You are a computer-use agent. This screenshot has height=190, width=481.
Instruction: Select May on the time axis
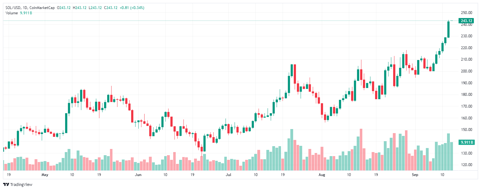pos(45,175)
